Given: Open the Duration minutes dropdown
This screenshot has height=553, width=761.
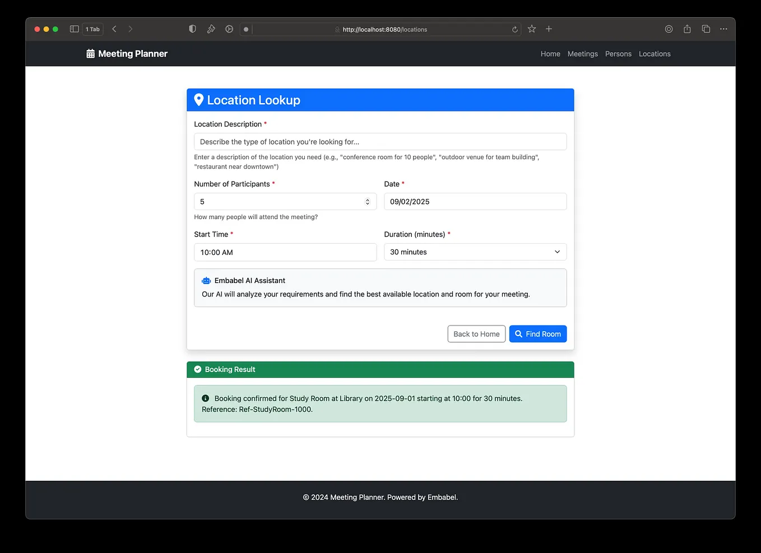Looking at the screenshot, I should [475, 252].
